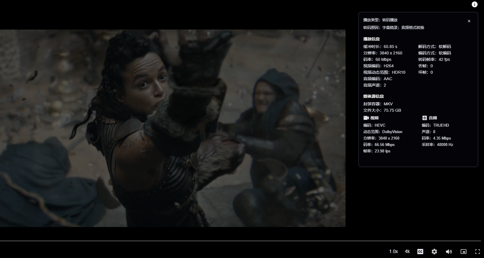
Task: Click the '播放信息' heading
Action: 372,39
